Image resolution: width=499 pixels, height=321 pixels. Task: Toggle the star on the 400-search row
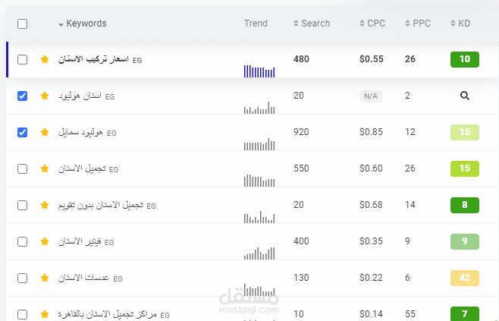point(44,242)
